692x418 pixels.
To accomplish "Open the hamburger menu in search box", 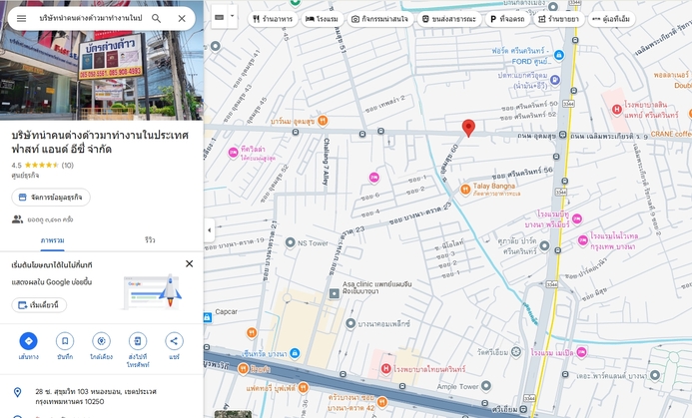I will point(21,19).
